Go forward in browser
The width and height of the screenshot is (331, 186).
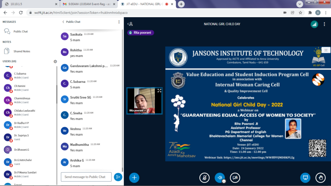point(13,13)
